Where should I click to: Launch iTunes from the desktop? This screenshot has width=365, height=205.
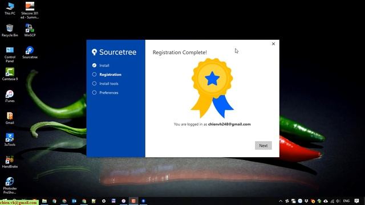click(10, 96)
